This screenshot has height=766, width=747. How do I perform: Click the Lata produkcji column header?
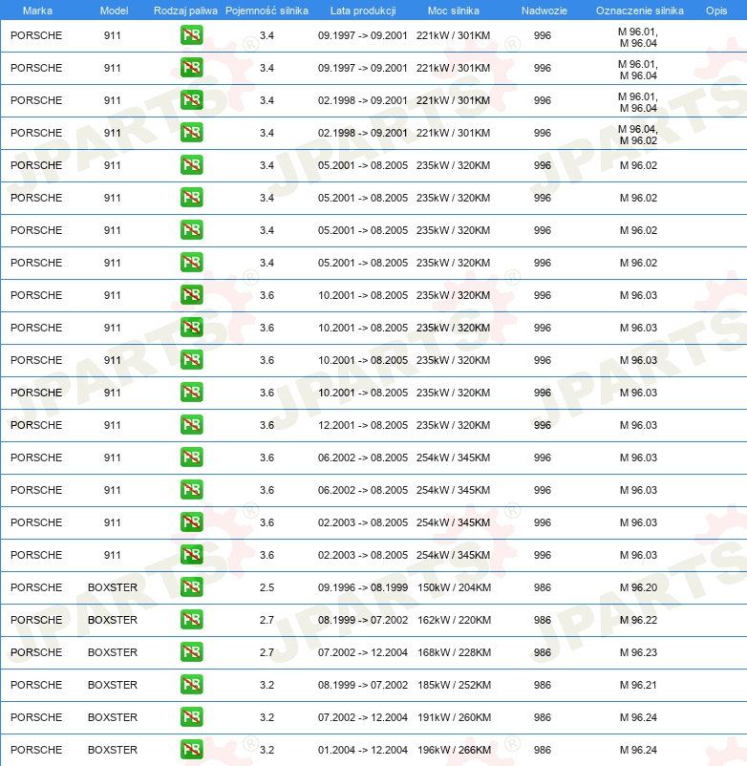pyautogui.click(x=363, y=11)
